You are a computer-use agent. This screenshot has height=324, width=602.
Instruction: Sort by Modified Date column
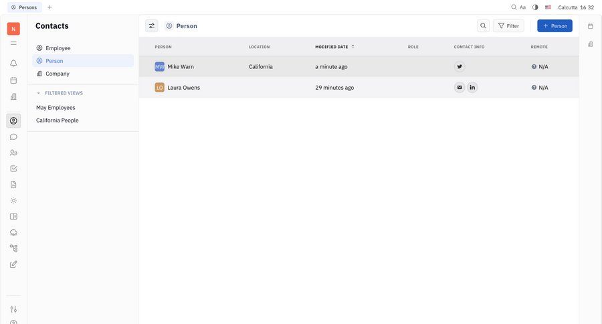point(334,47)
